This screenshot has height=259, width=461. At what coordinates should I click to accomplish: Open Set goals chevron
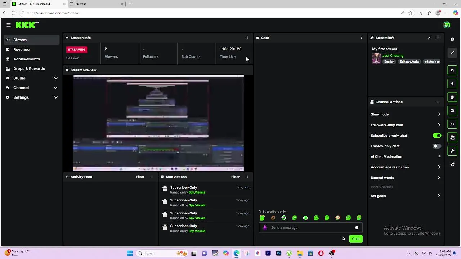(x=439, y=196)
